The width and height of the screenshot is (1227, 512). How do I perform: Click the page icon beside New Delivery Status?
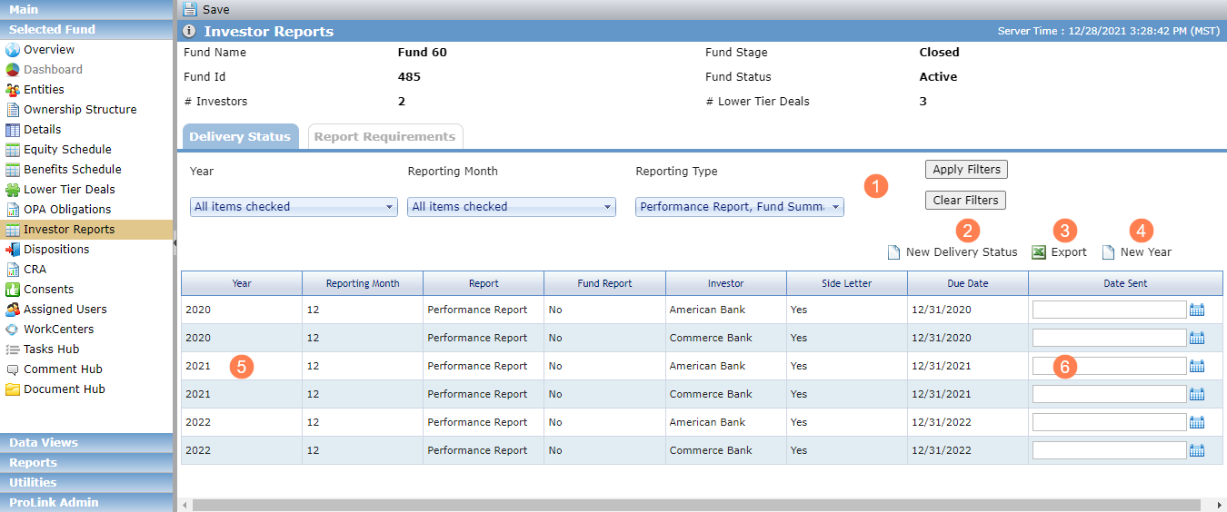pyautogui.click(x=893, y=252)
